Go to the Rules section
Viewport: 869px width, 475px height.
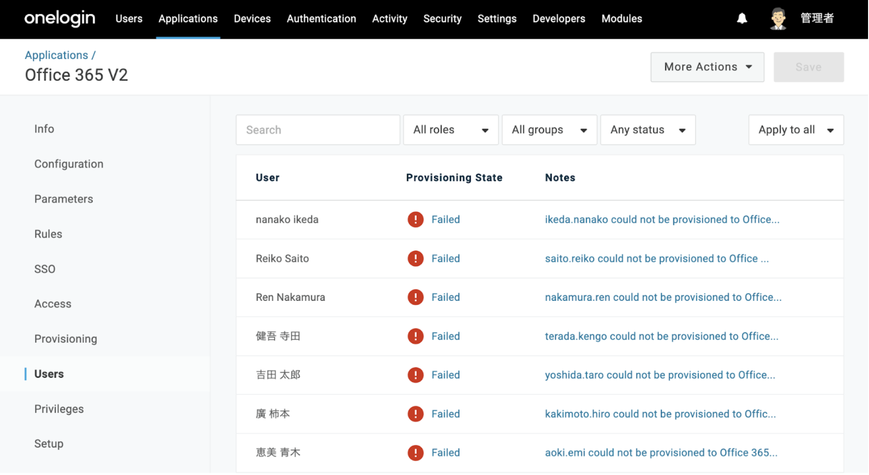[x=49, y=234]
